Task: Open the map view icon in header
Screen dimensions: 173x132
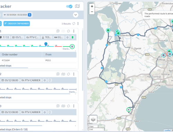Action: [77, 6]
